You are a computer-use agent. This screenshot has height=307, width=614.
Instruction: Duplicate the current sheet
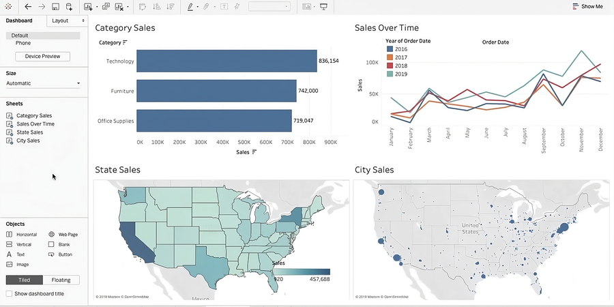106,7
